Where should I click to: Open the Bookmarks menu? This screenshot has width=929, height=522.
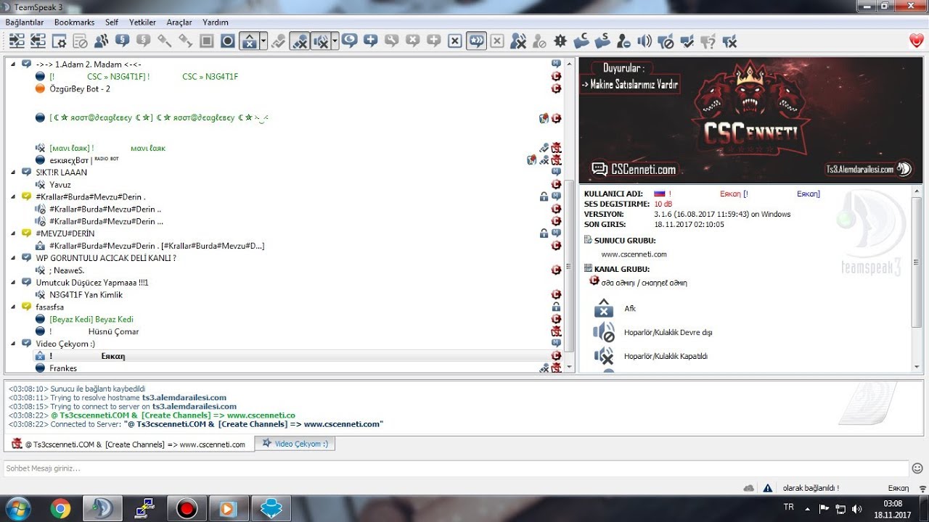[74, 22]
